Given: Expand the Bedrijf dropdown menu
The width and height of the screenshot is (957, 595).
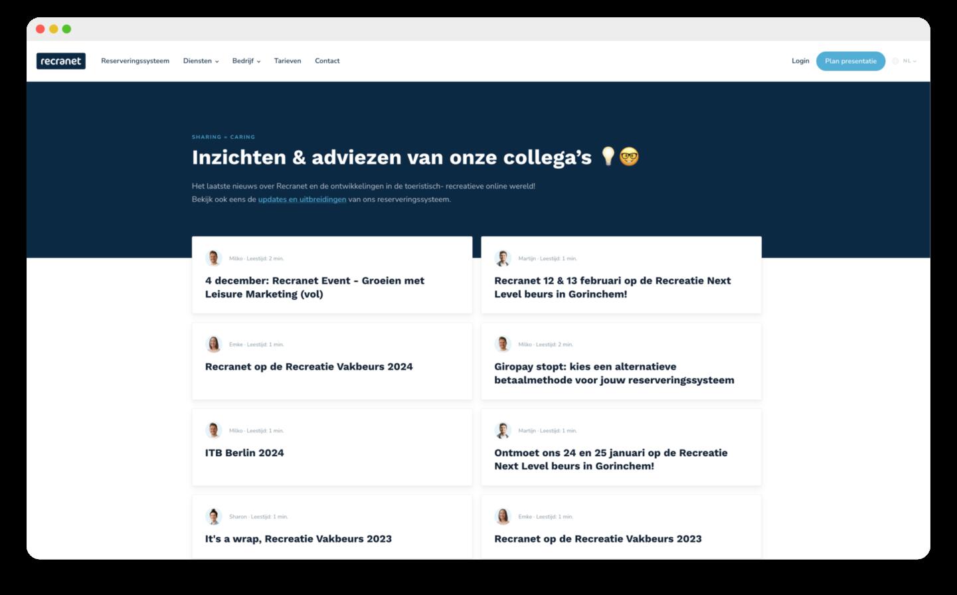Looking at the screenshot, I should click(246, 61).
